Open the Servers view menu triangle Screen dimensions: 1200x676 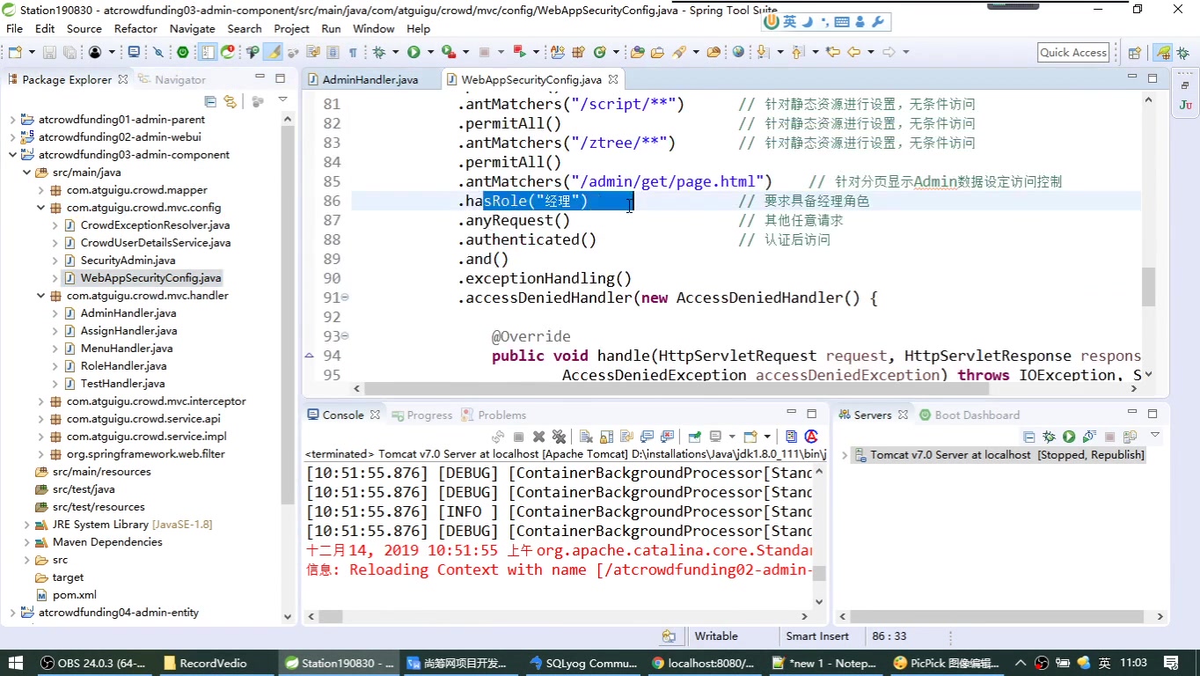coord(1155,435)
